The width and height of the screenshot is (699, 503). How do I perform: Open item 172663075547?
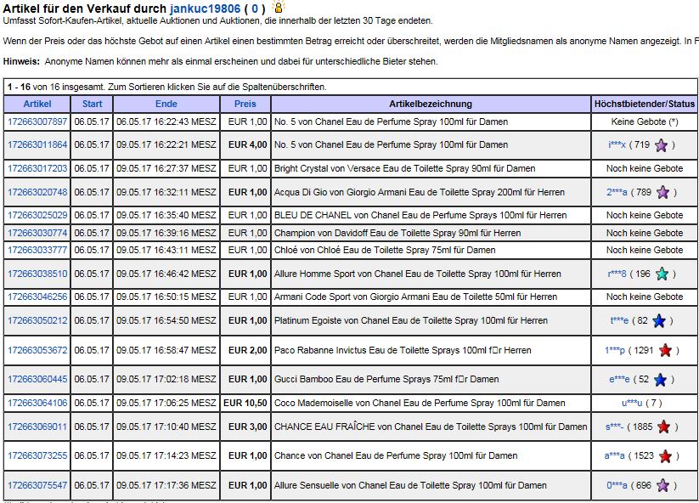37,485
